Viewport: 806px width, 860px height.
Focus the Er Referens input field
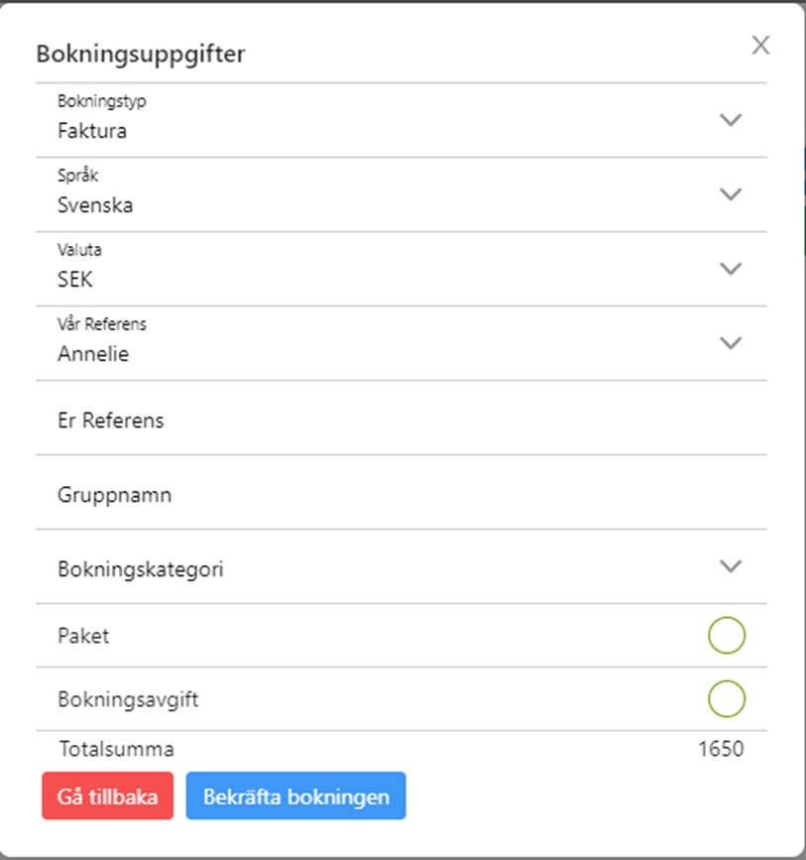tap(402, 421)
